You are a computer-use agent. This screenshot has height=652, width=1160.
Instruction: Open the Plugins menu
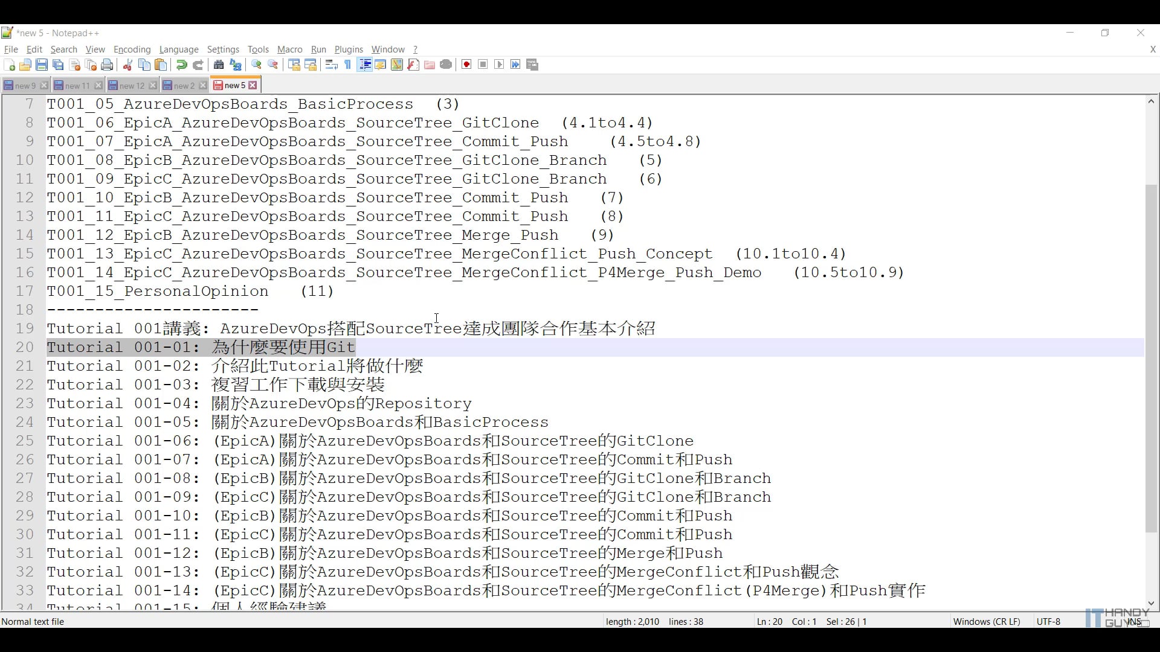point(349,50)
